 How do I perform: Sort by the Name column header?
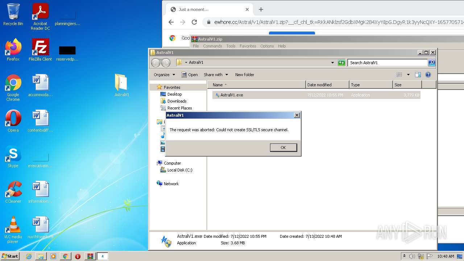click(257, 85)
